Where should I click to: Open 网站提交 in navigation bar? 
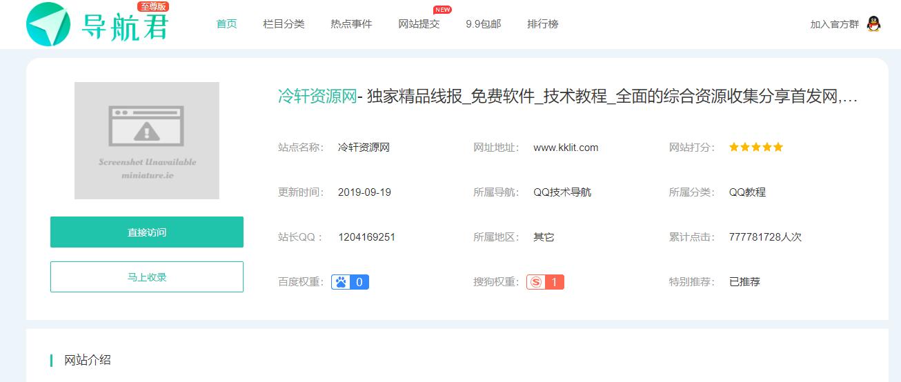click(419, 24)
